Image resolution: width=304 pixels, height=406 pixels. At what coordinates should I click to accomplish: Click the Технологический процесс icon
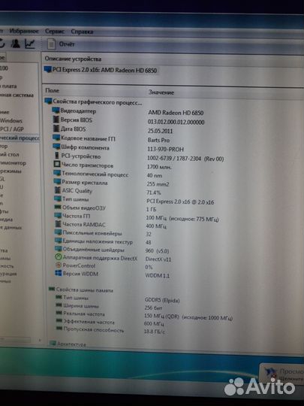click(x=57, y=173)
